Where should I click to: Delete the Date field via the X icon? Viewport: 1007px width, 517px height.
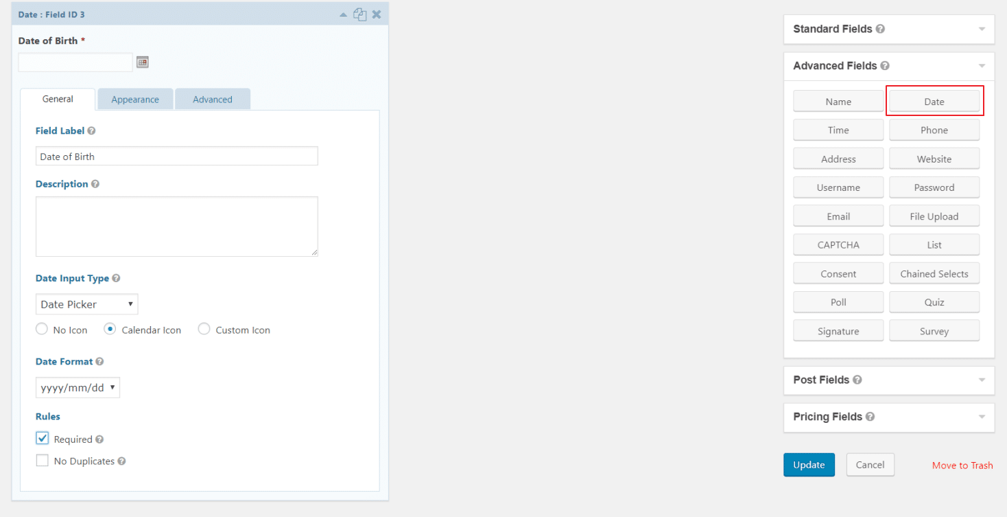(376, 14)
